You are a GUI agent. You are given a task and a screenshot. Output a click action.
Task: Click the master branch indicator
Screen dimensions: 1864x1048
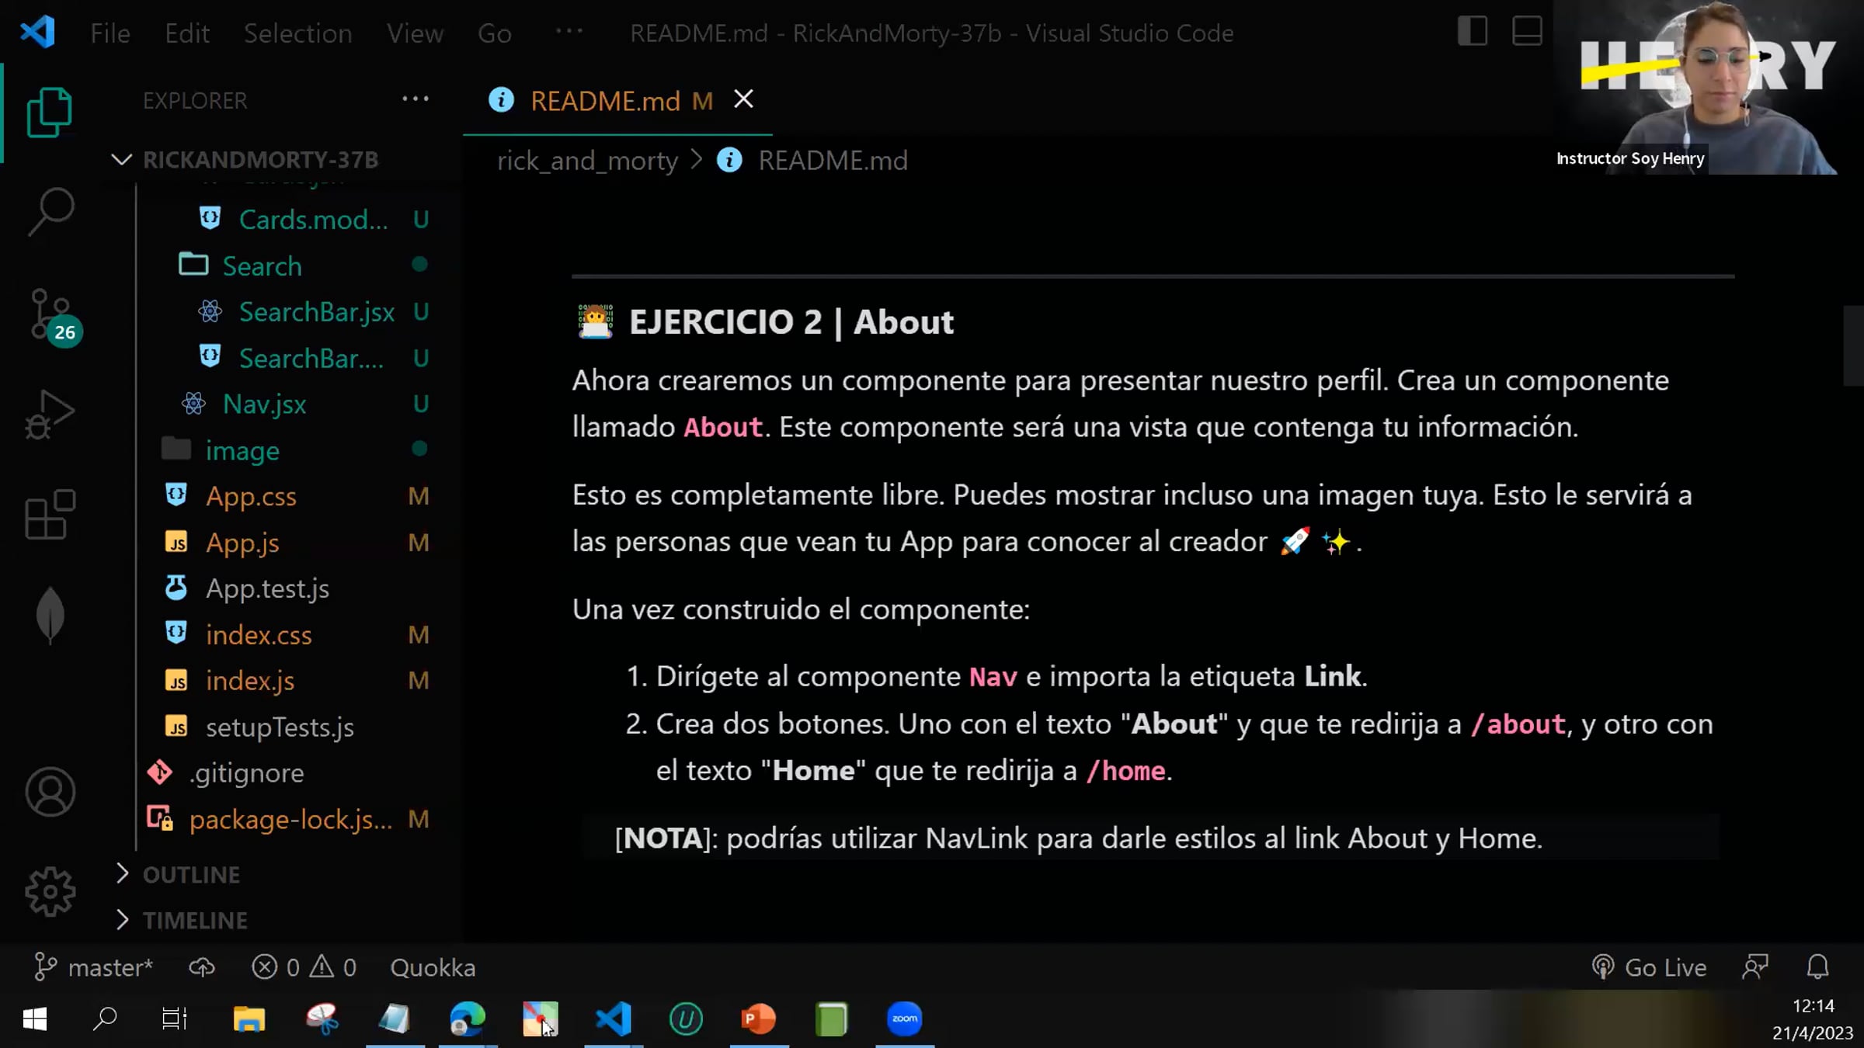pyautogui.click(x=95, y=967)
